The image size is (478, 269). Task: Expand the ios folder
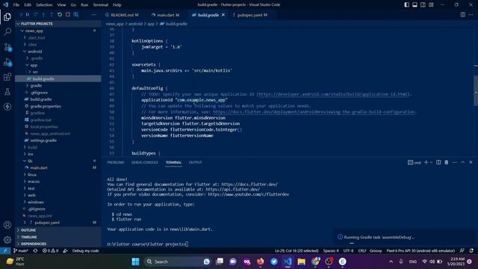pos(58,154)
